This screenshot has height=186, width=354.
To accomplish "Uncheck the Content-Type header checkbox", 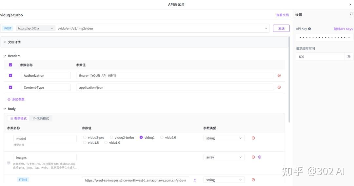I will 10,87.
